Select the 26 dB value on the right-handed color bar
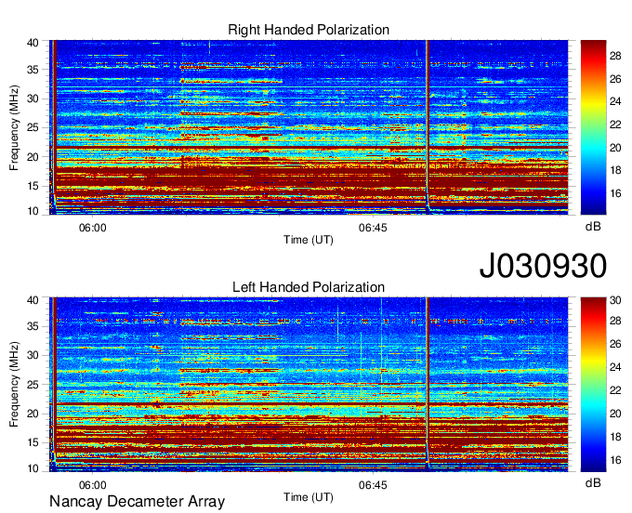632x513 pixels. (615, 79)
